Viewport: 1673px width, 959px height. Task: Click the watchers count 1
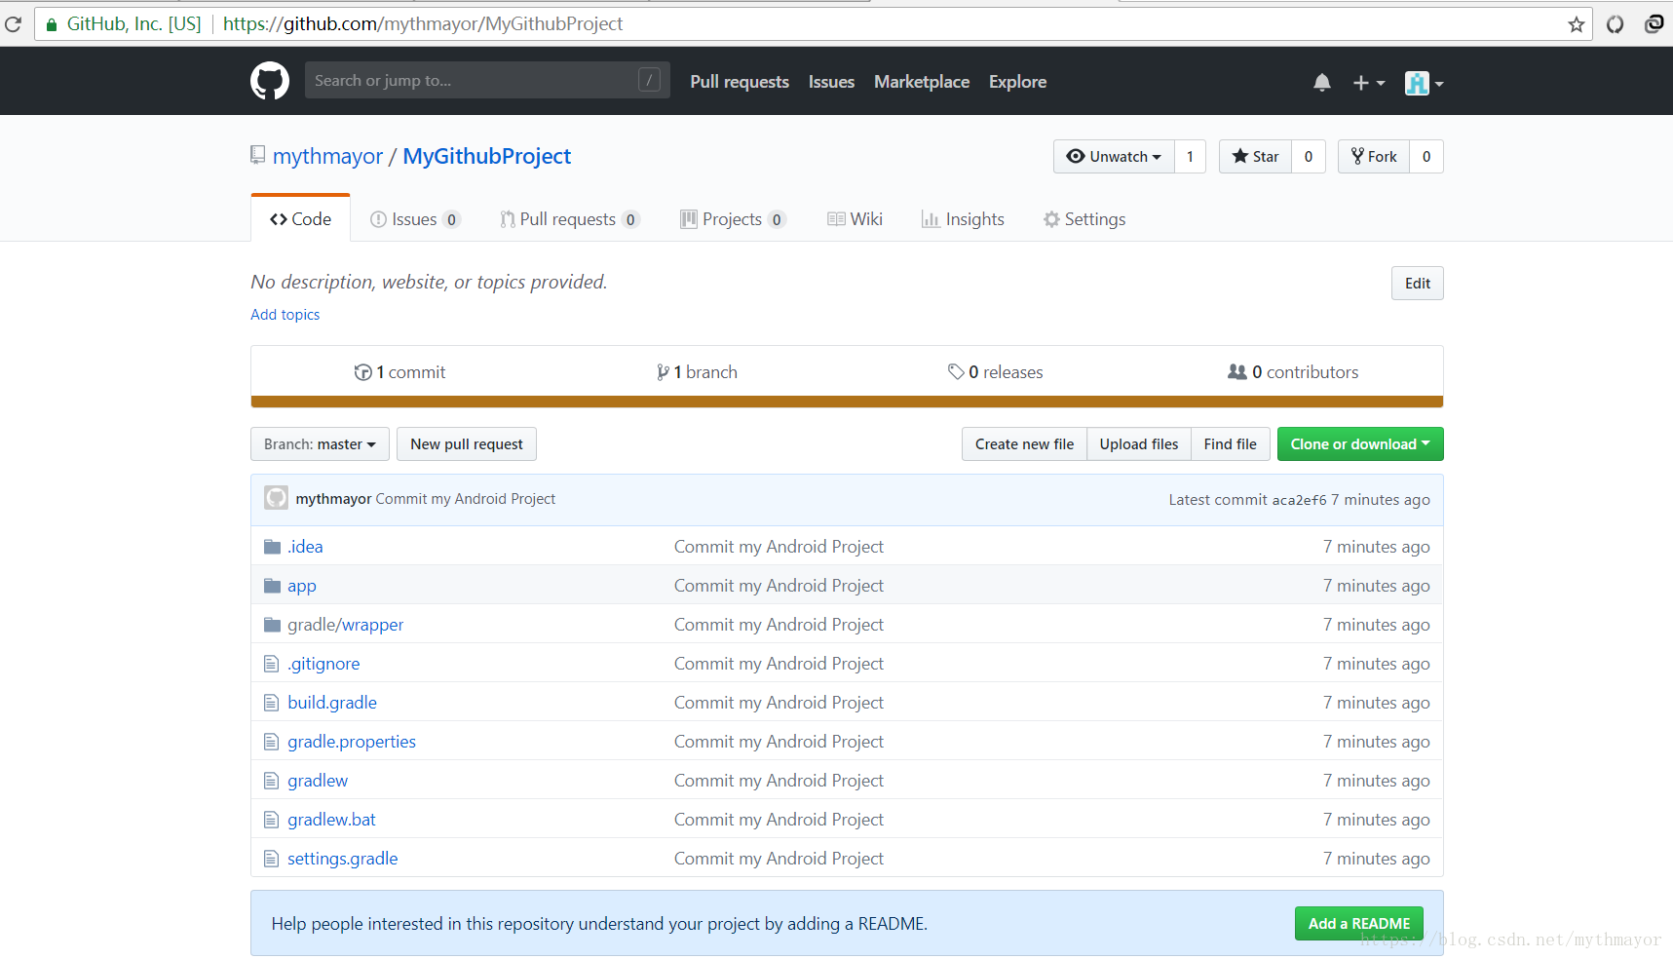[x=1190, y=157]
